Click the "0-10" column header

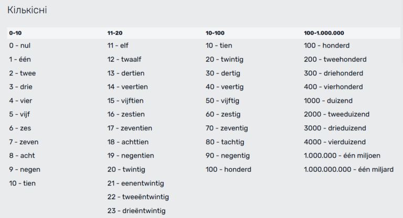tap(15, 32)
